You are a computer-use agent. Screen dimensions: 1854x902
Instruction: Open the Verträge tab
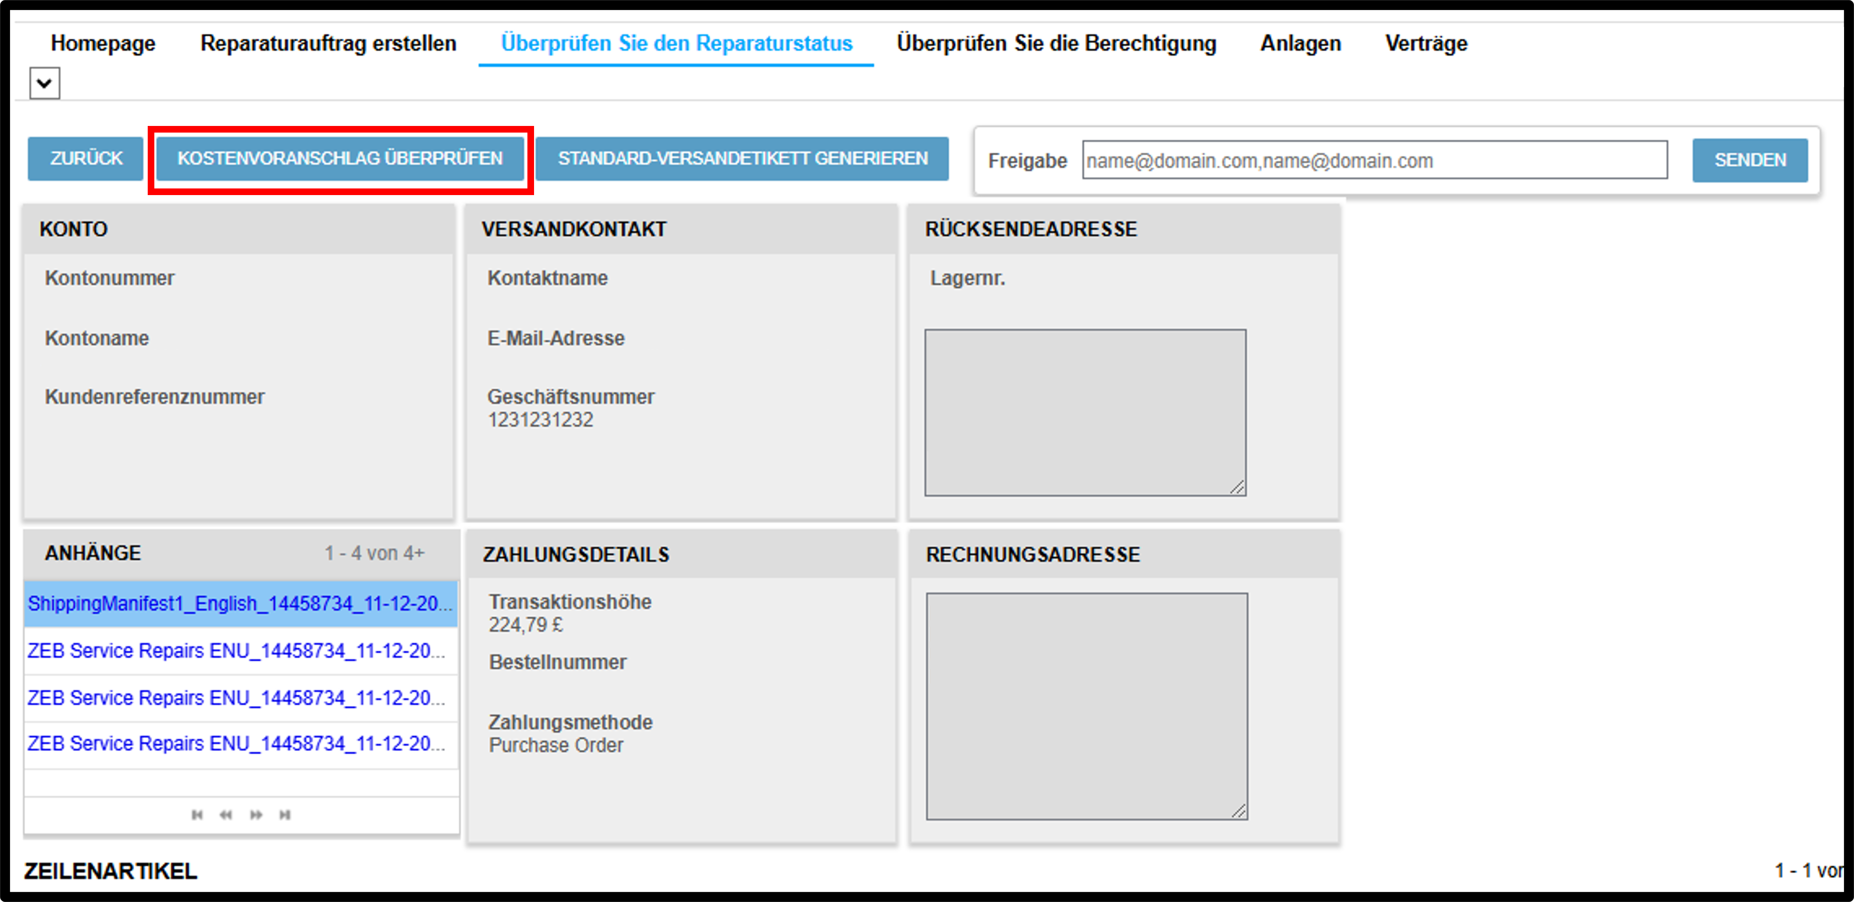click(1426, 43)
